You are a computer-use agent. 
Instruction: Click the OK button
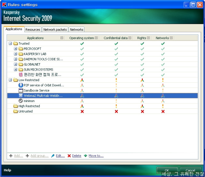[167, 170]
